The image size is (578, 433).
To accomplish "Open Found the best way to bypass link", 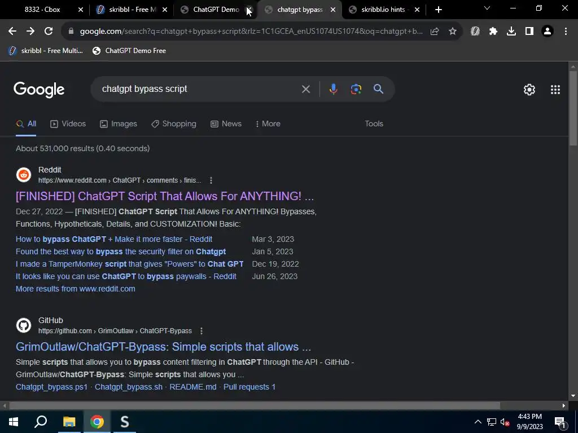I will 121,252.
